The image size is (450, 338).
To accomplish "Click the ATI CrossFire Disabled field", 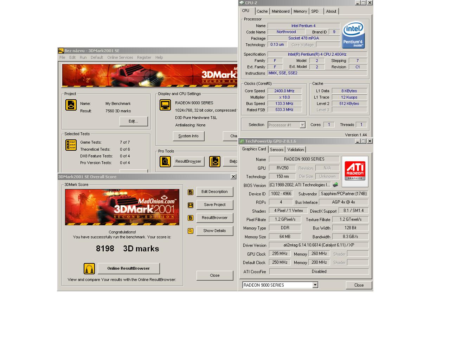I will [319, 271].
